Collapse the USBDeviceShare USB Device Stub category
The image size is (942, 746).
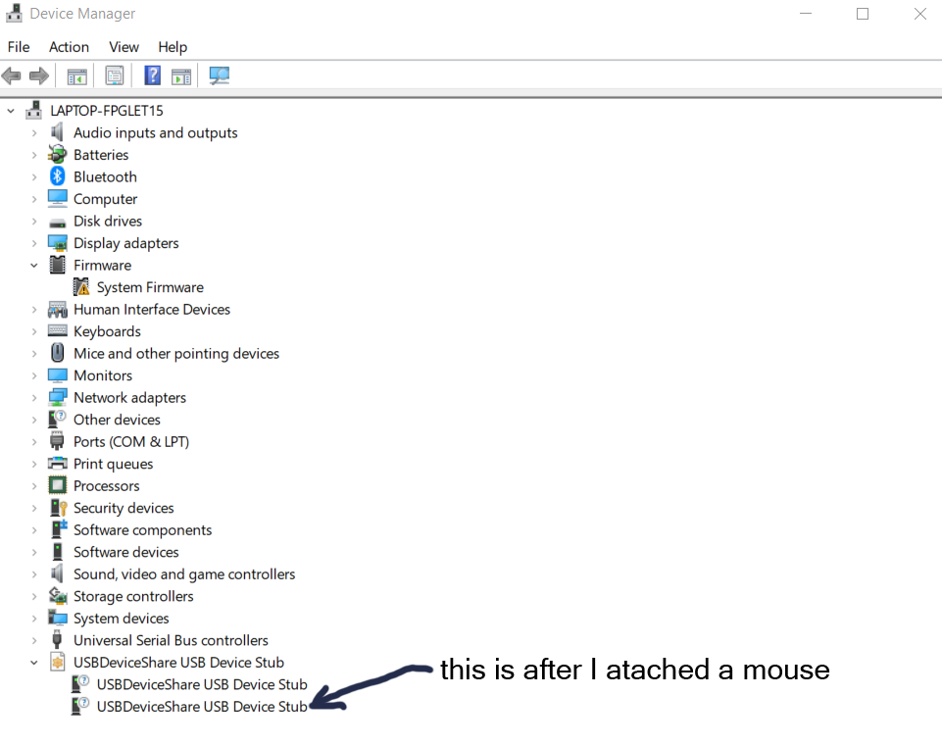pos(34,663)
